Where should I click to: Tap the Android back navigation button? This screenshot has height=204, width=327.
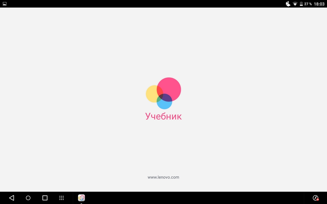coord(12,198)
